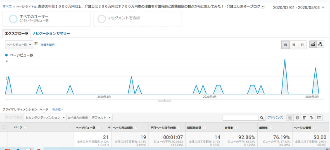Set graph granularity to 週 (week)
Image resolution: width=330 pixels, height=150 pixels.
(294, 45)
